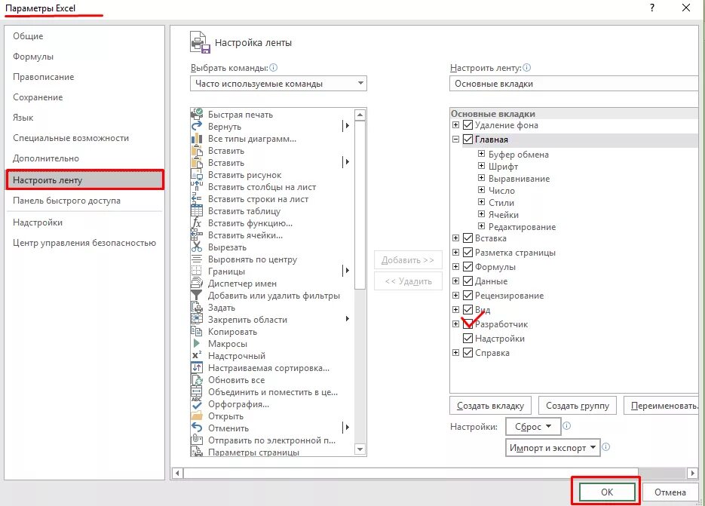Open the Часто используемые команды dropdown
The width and height of the screenshot is (705, 506).
278,83
